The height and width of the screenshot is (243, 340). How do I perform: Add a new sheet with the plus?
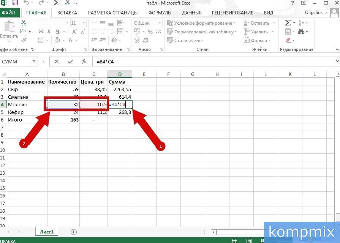click(x=74, y=232)
